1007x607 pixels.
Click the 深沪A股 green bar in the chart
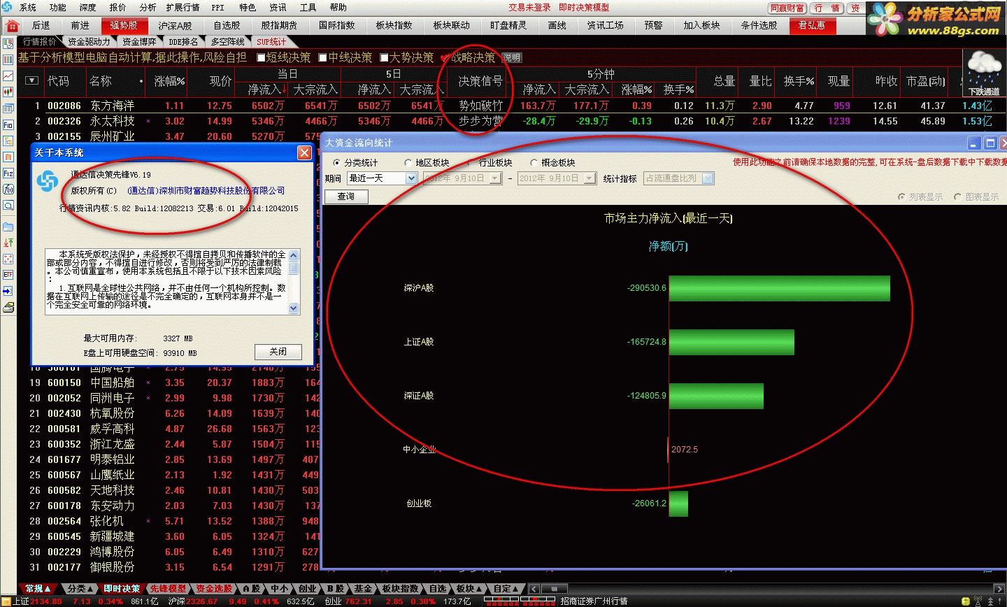(x=780, y=288)
